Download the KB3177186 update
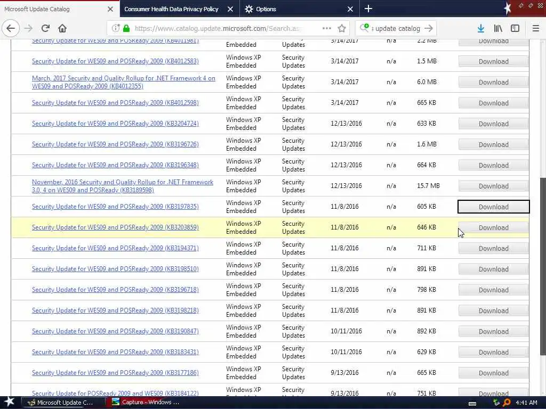Image resolution: width=546 pixels, height=409 pixels. tap(493, 373)
